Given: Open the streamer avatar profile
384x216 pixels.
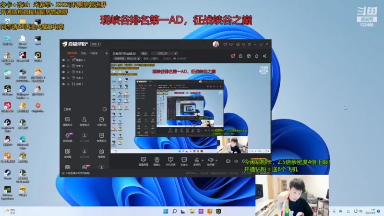Looking at the screenshot, I should pyautogui.click(x=216, y=44).
